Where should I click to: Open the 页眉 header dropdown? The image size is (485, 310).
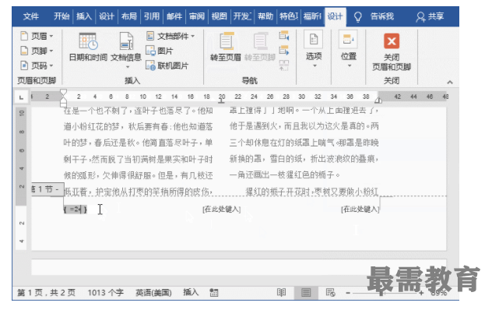click(x=37, y=36)
